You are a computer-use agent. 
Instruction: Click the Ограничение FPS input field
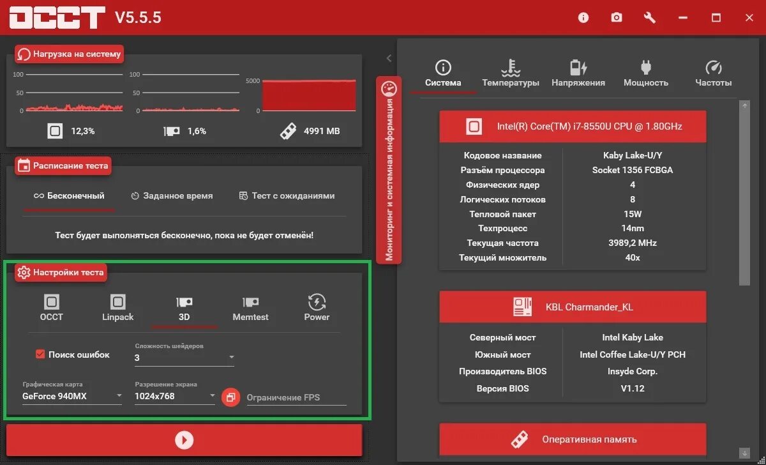(296, 397)
